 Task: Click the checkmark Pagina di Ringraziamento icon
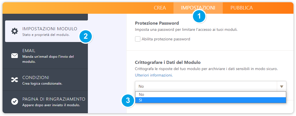[14, 101]
